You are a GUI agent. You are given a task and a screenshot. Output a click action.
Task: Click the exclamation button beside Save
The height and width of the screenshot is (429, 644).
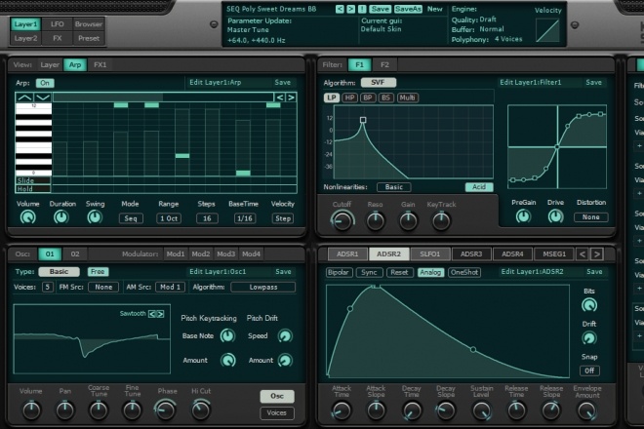tap(362, 9)
